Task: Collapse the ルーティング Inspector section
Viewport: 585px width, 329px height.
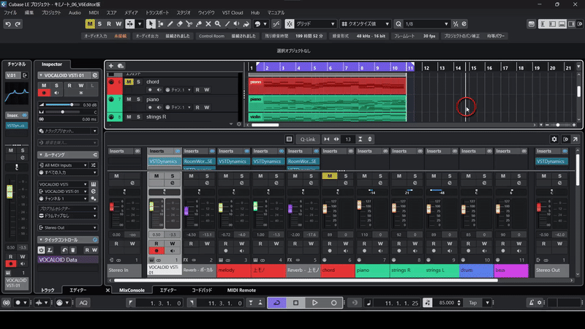Action: click(x=41, y=155)
